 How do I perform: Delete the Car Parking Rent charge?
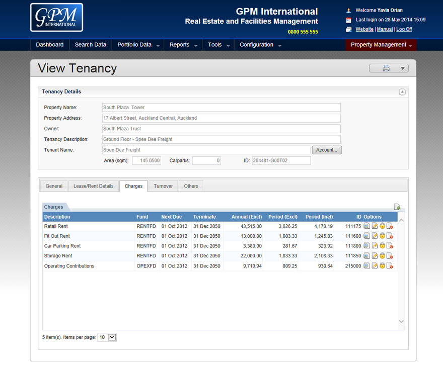point(390,246)
